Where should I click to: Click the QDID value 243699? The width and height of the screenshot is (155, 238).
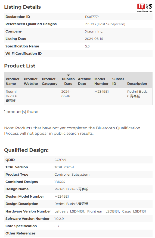[60, 160]
